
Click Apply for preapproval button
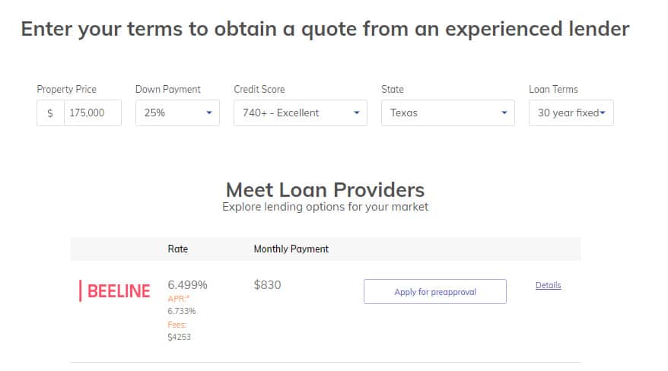pos(435,291)
